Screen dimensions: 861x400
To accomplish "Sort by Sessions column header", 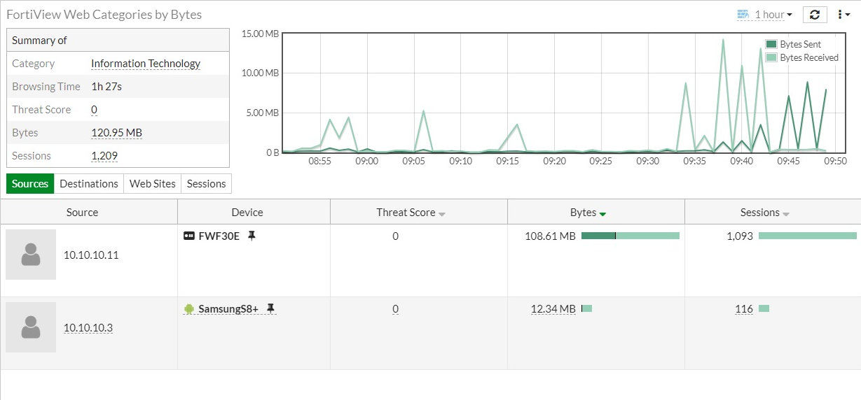I will click(773, 212).
